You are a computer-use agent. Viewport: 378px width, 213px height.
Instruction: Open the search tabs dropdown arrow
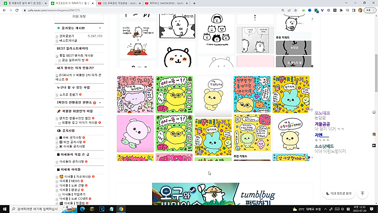click(346, 3)
